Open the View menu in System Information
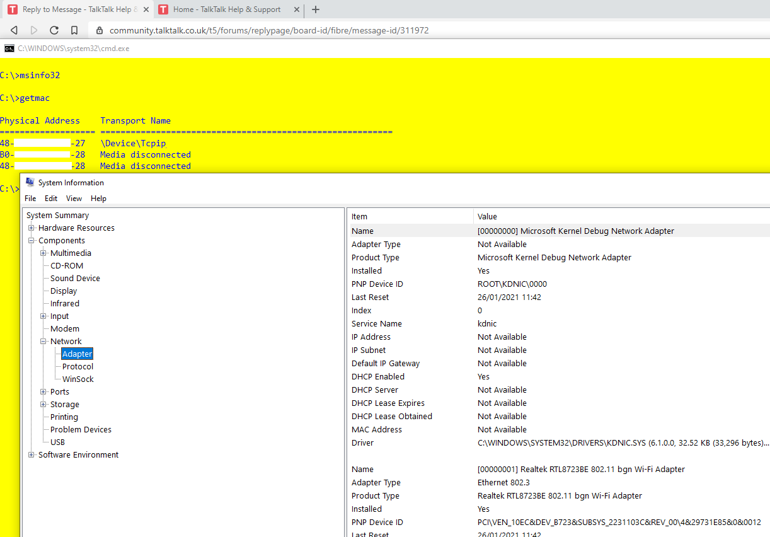 74,198
